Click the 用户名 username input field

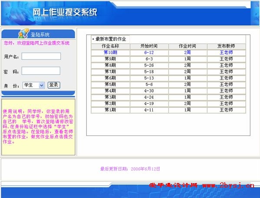coord(41,56)
